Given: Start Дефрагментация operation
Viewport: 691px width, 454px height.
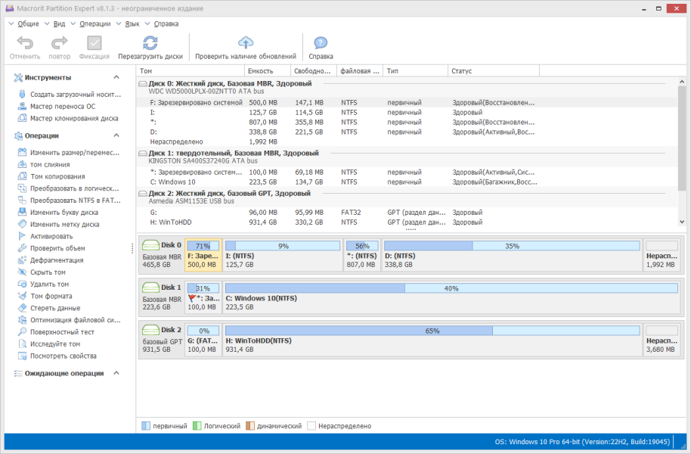Looking at the screenshot, I should pos(57,260).
